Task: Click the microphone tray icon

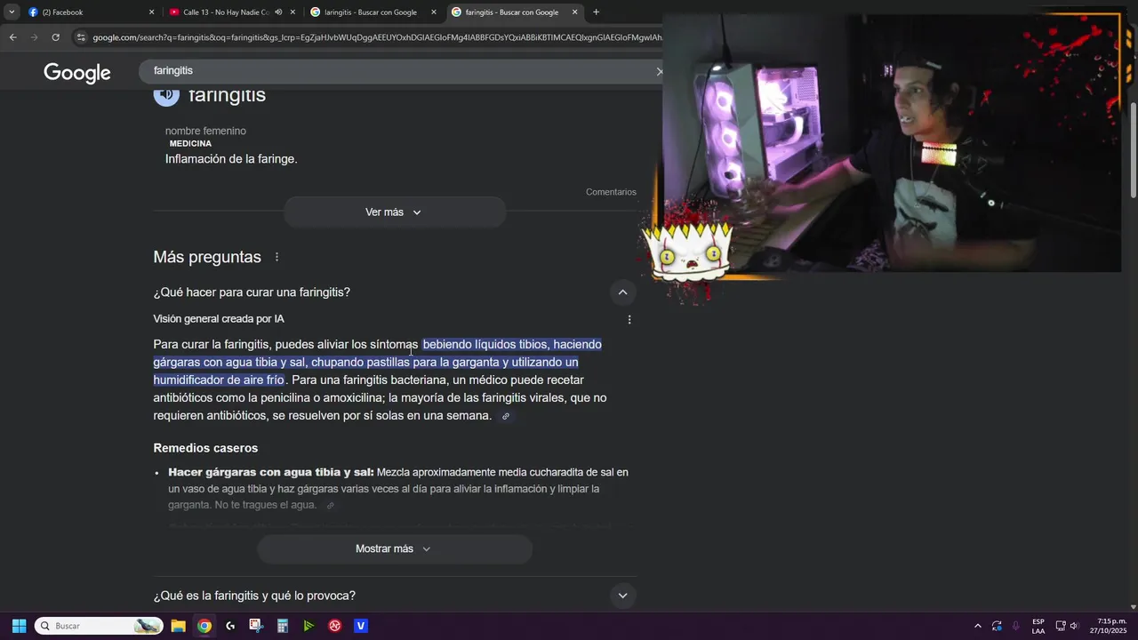Action: 1015,626
